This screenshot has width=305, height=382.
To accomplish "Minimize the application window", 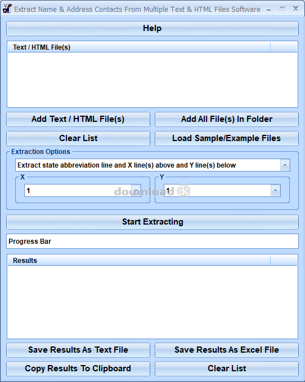I will tap(269, 9).
